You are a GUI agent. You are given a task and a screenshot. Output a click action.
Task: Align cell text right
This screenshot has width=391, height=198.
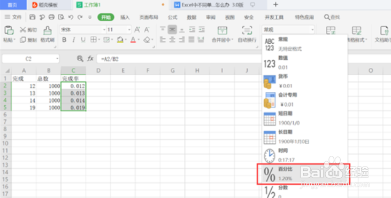(x=182, y=39)
